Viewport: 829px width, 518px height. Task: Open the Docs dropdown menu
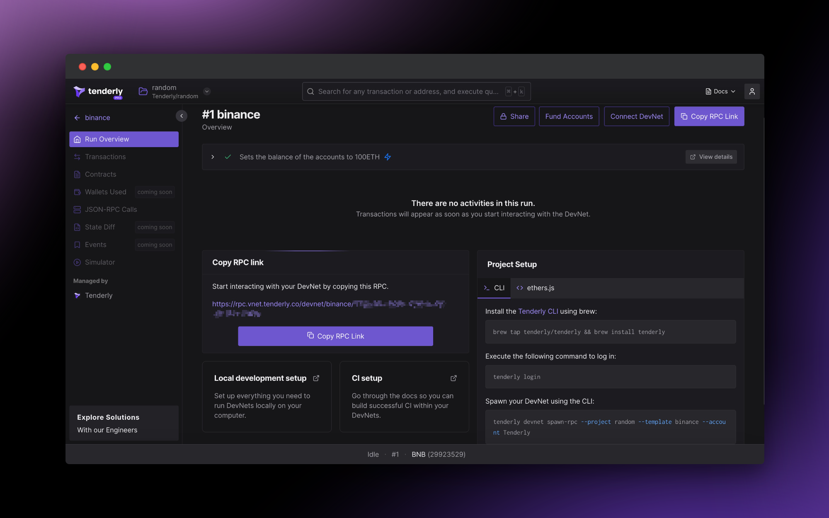[733, 91]
